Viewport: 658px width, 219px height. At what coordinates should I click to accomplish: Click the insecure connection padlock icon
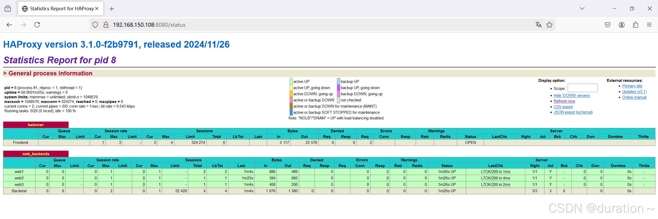[106, 25]
